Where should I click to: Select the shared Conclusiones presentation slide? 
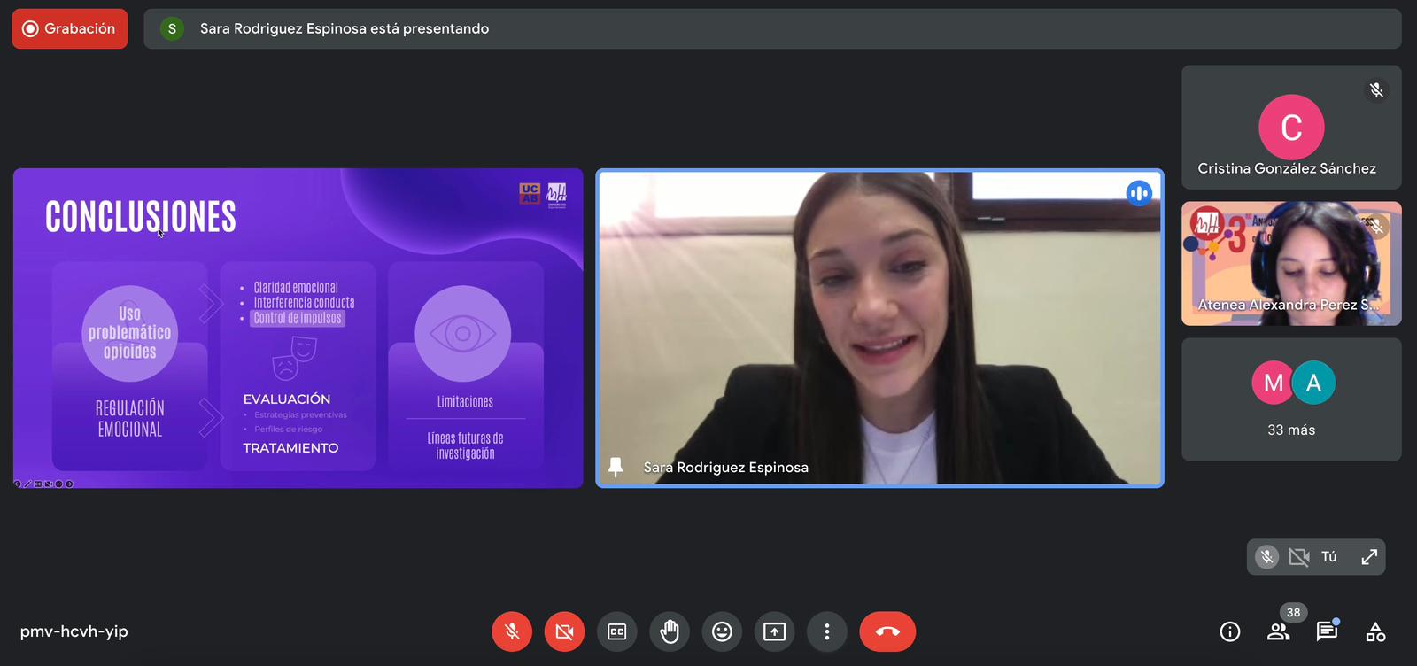pyautogui.click(x=298, y=328)
